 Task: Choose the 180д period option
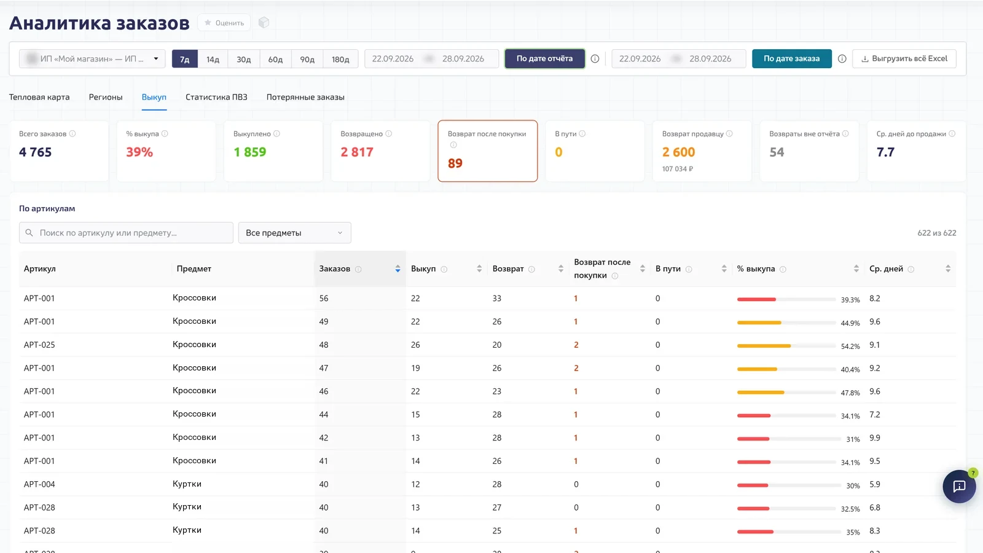(x=340, y=59)
